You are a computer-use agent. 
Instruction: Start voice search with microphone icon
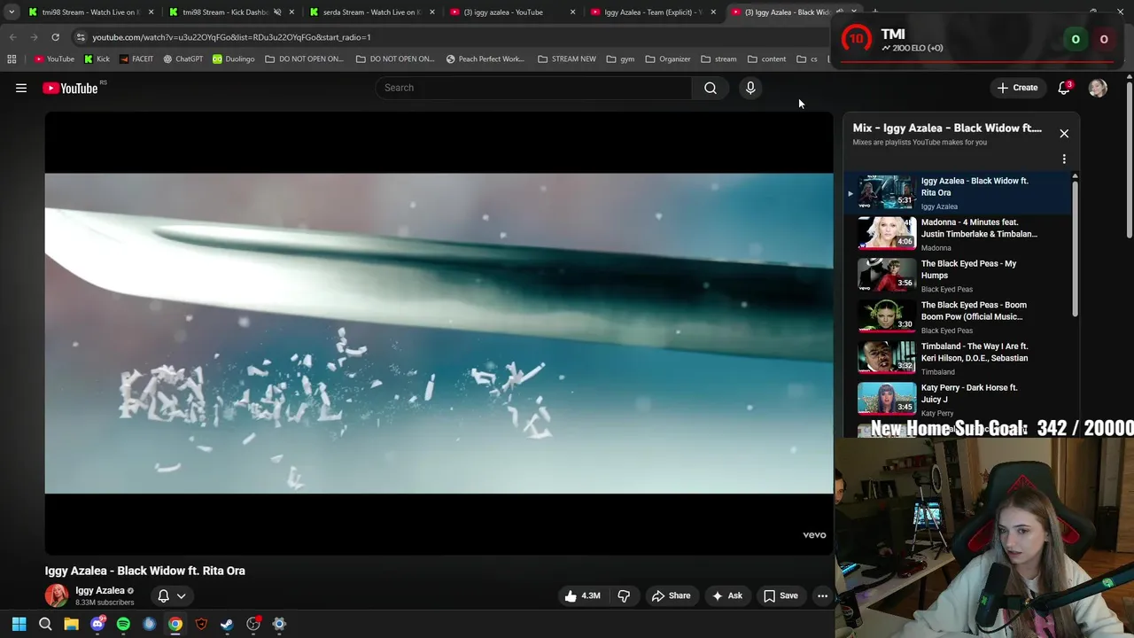pyautogui.click(x=750, y=88)
